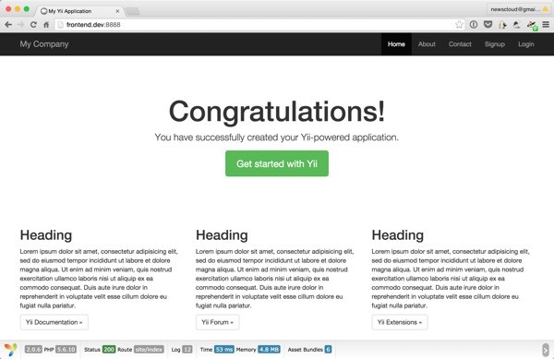This screenshot has height=359, width=554.
Task: Open the newscloud@gmai... profile button
Action: [x=518, y=9]
